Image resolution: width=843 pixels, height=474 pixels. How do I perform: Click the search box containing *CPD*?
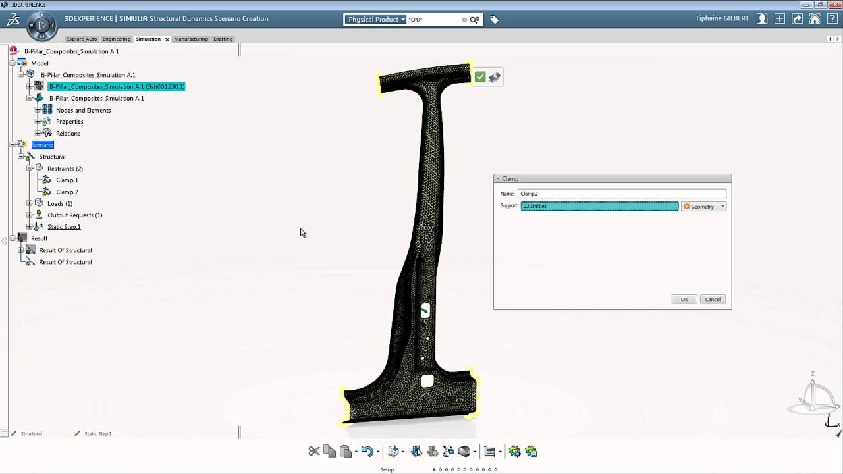click(435, 20)
